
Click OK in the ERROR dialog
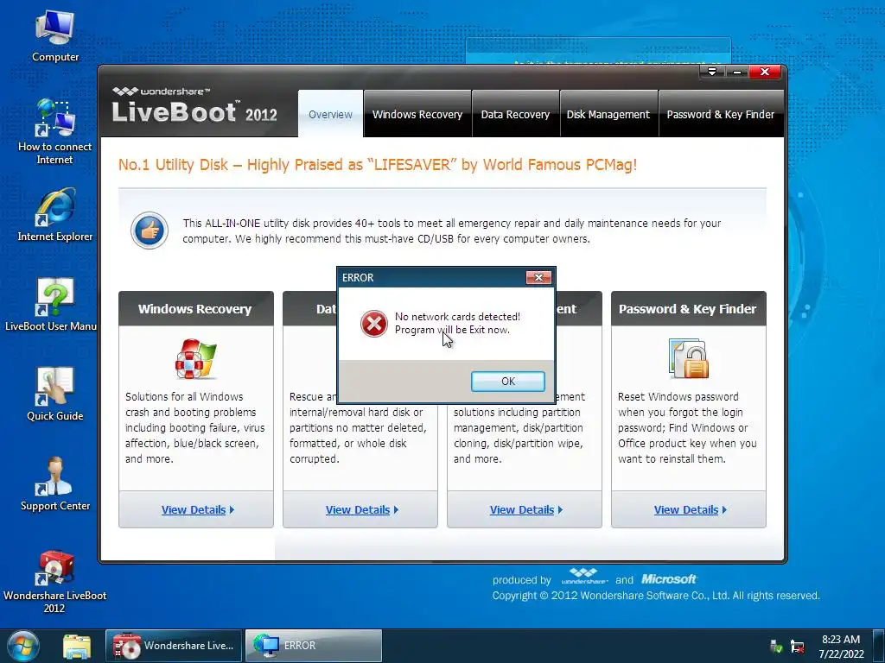pos(508,381)
